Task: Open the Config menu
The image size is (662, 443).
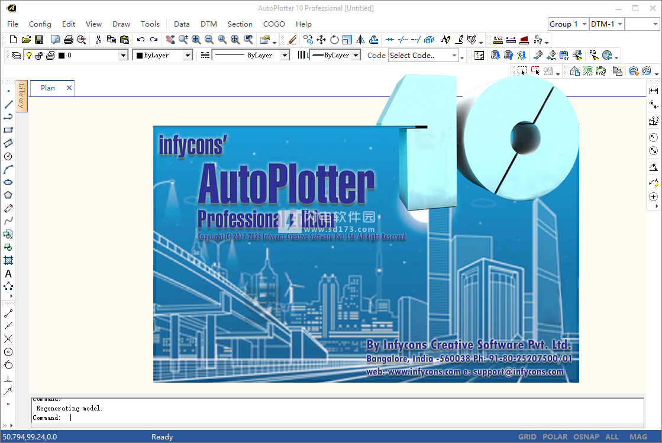Action: point(40,24)
